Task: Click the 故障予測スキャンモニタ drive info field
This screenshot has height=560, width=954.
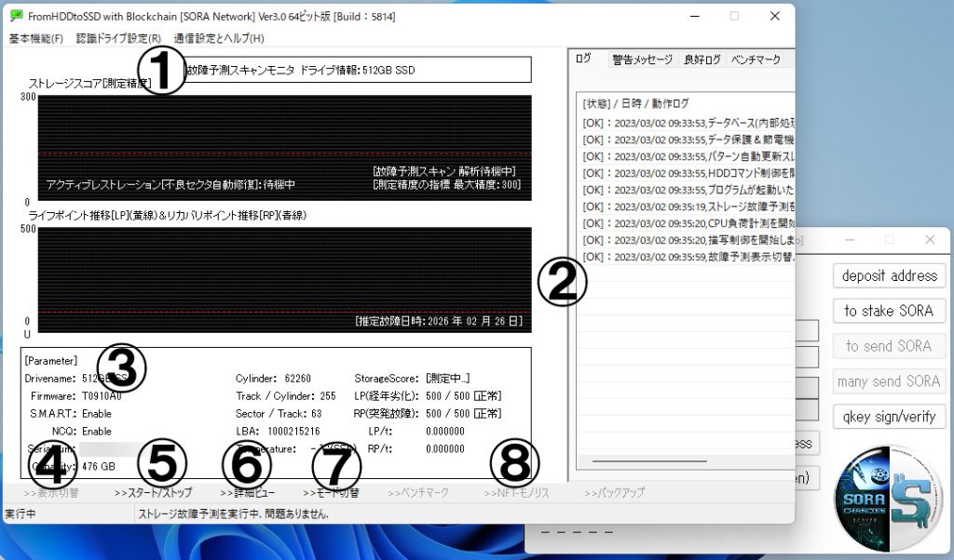Action: [x=356, y=70]
